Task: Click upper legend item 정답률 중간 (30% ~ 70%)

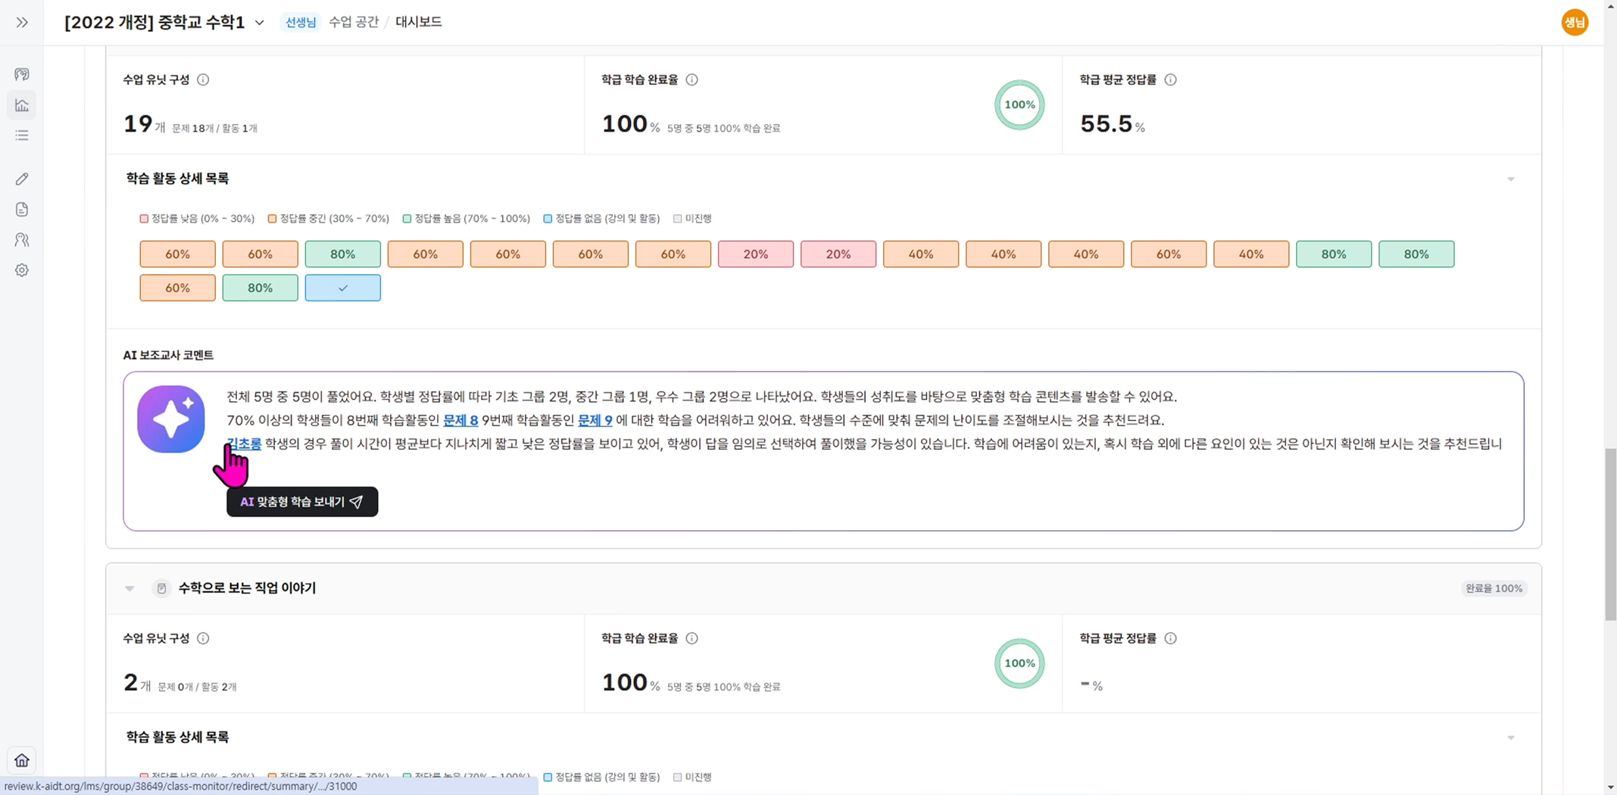Action: point(329,219)
